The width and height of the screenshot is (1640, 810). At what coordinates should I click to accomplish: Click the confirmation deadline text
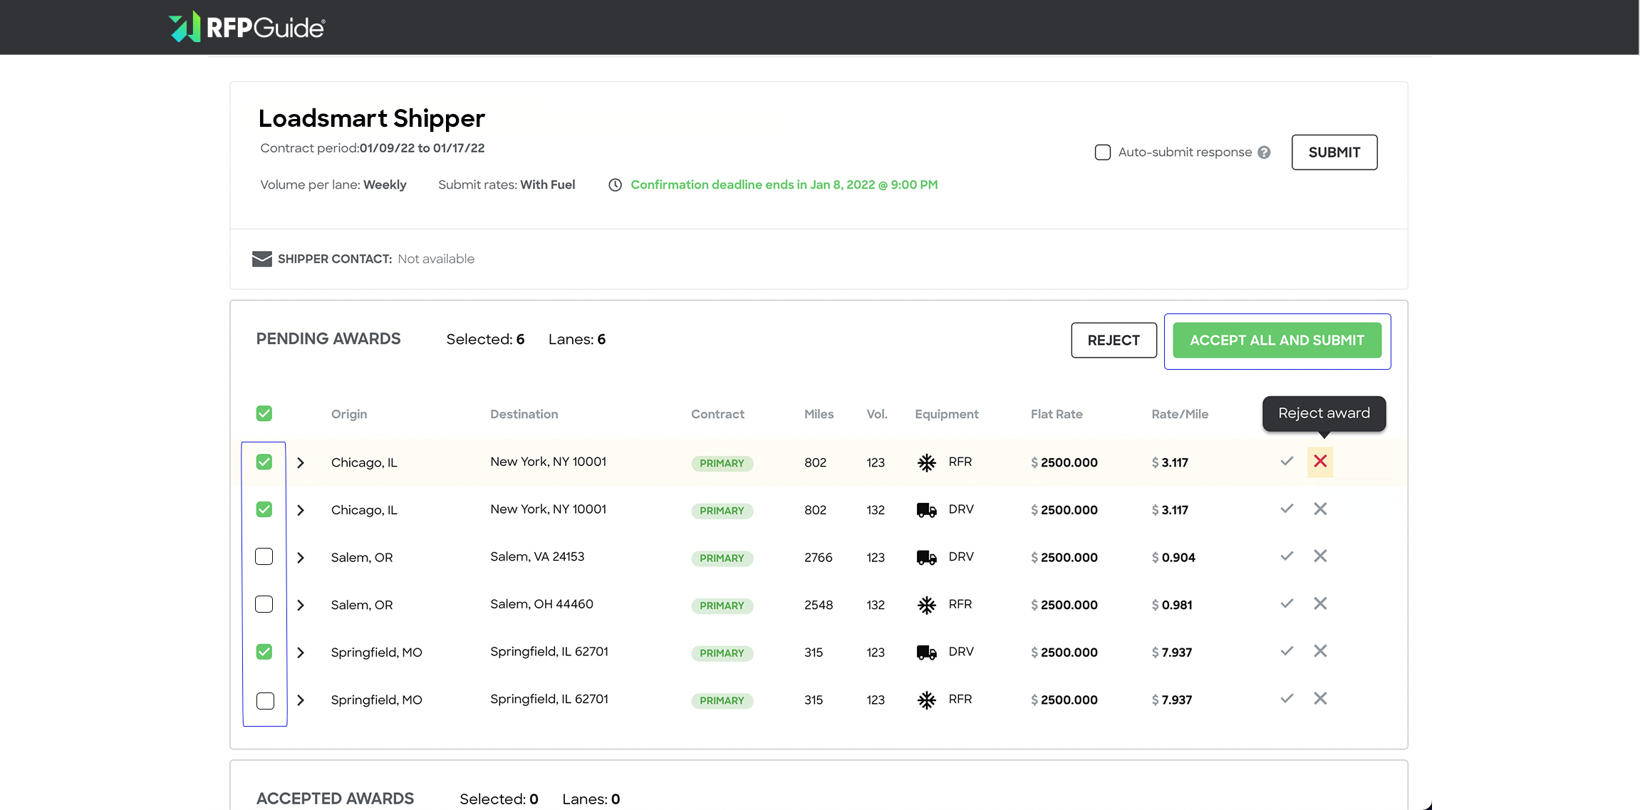784,185
